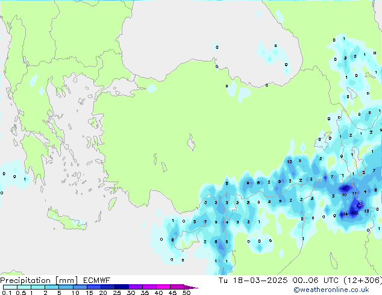Click the legend label "50"
The width and height of the screenshot is (382, 295).
[x=186, y=293]
